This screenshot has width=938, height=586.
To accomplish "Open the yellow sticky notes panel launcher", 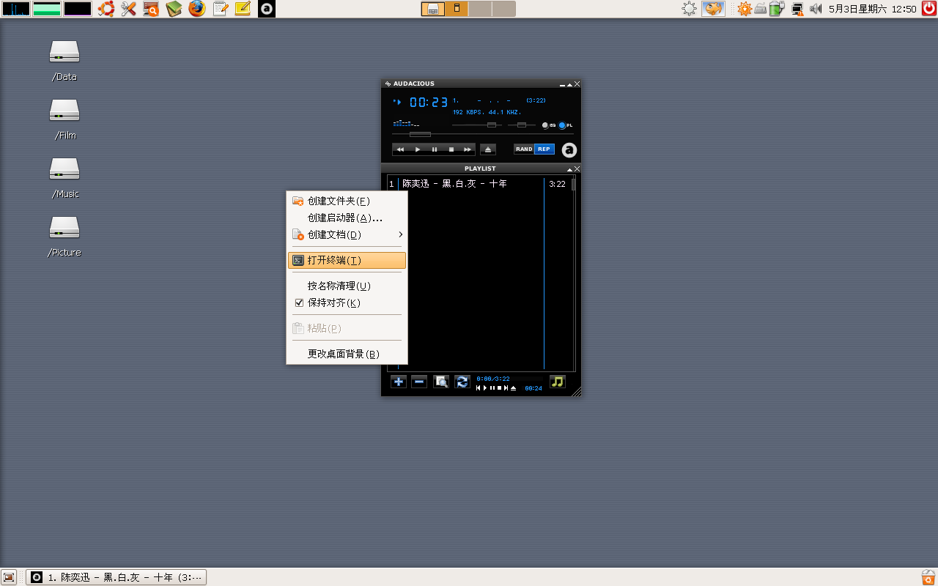I will coord(243,9).
